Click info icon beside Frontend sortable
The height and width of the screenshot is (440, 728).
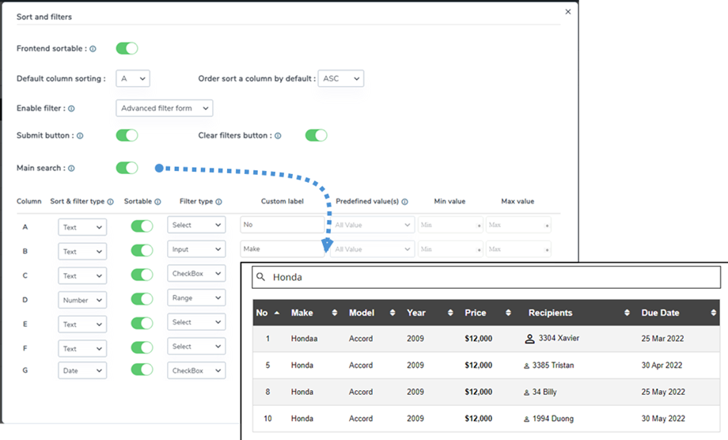(93, 49)
